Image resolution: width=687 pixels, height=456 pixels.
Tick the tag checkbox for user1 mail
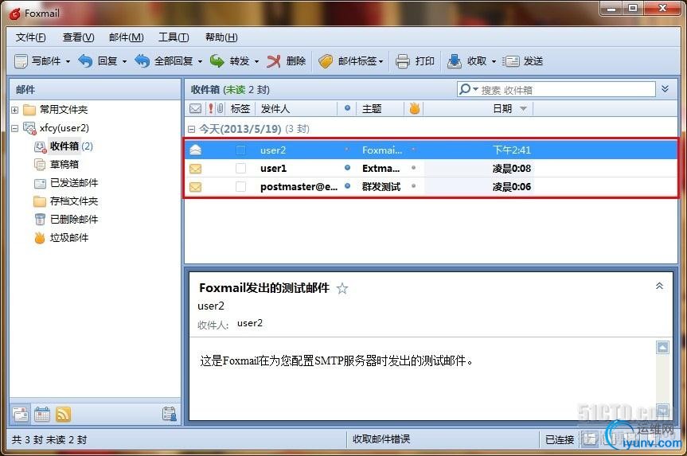pos(240,168)
